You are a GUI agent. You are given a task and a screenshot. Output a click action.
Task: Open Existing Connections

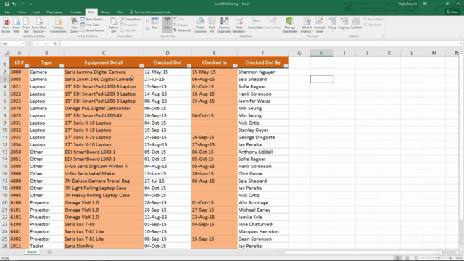point(58,25)
